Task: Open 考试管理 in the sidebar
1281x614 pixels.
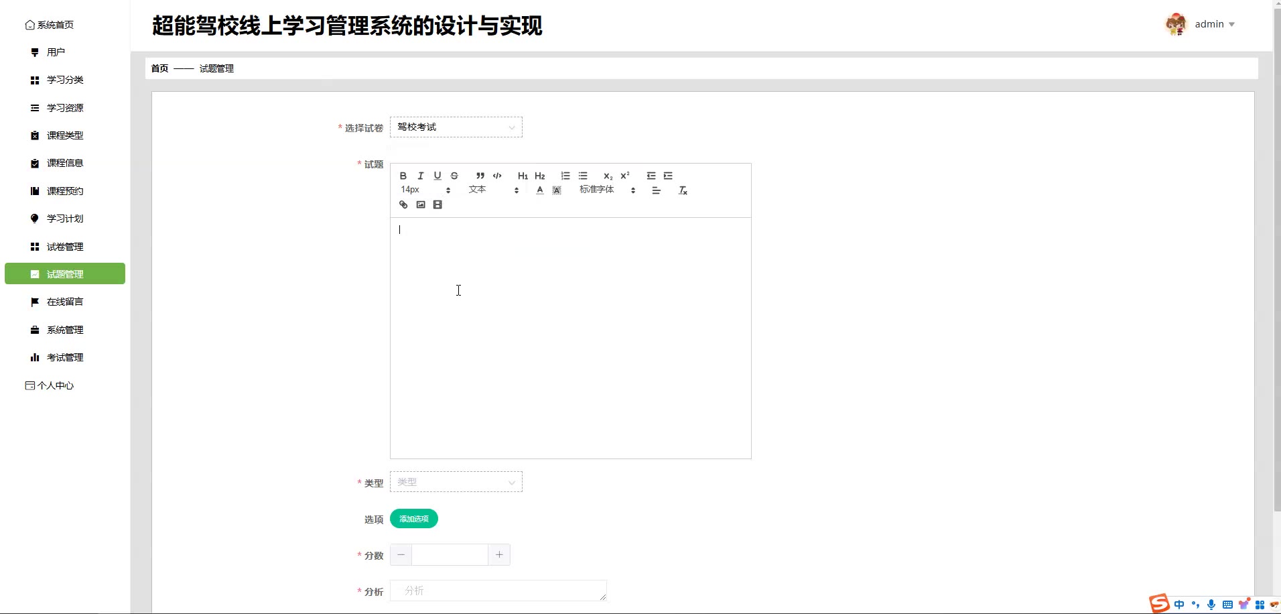Action: (x=65, y=357)
